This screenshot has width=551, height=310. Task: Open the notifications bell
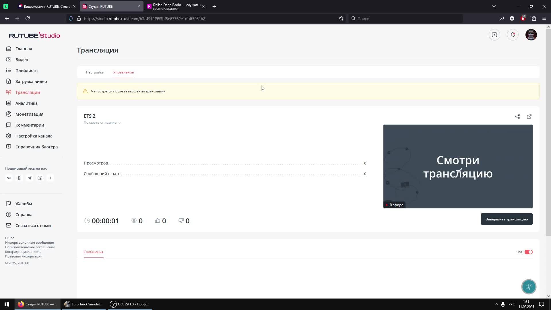click(x=513, y=35)
